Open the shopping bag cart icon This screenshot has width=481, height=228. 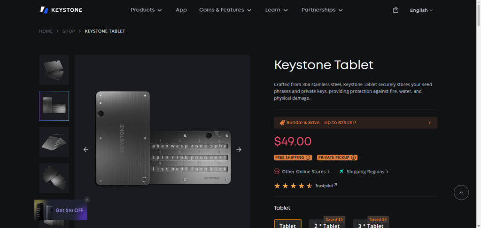[396, 10]
